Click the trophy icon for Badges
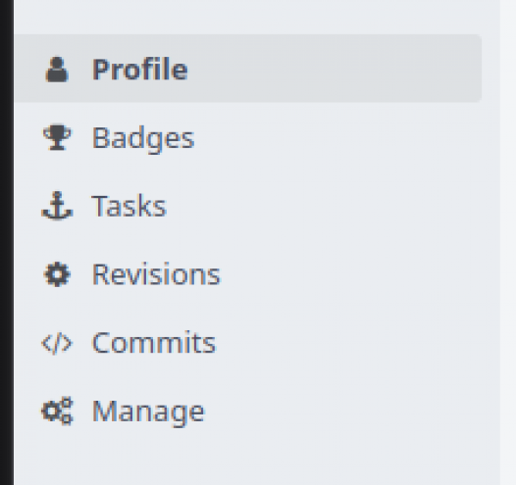516x485 pixels. [x=57, y=137]
